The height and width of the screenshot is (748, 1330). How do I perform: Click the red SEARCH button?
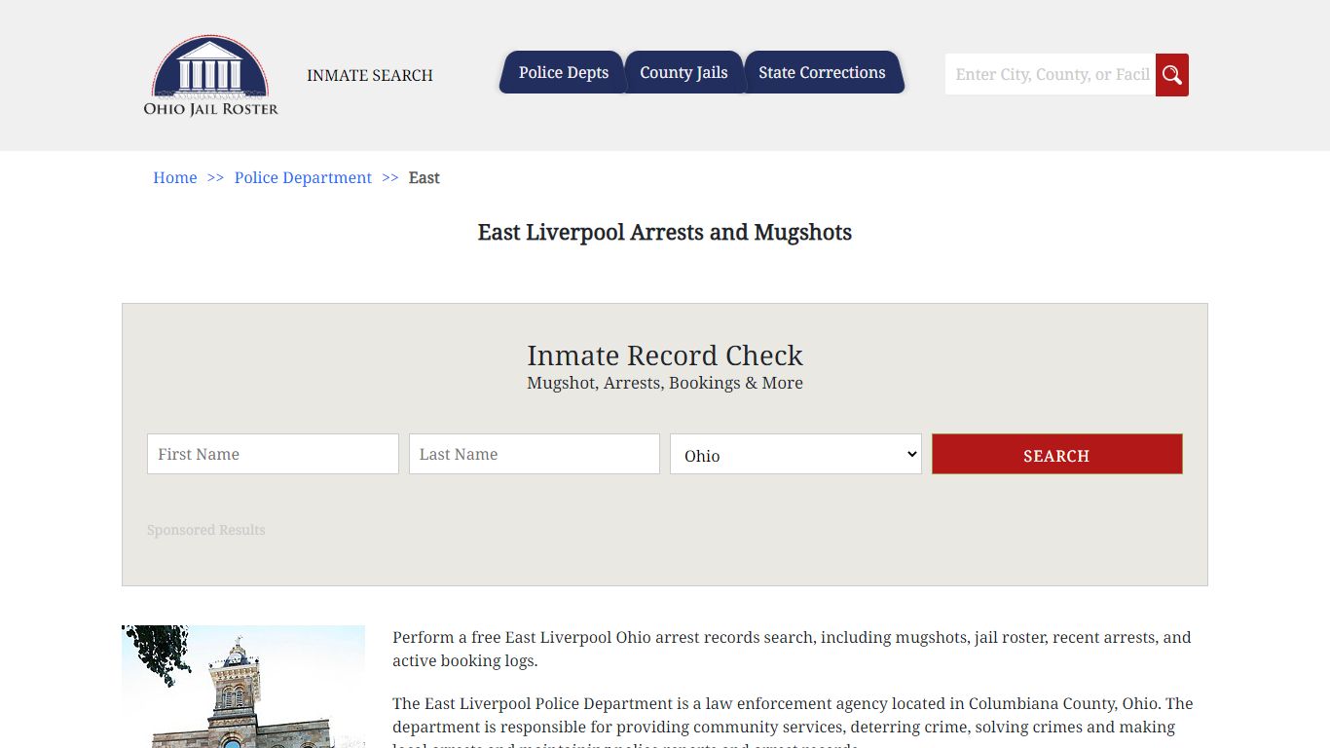[1057, 454]
